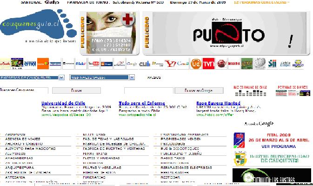Open the SII tax service icon
Image resolution: width=313 pixels, height=186 pixels.
[x=272, y=64]
